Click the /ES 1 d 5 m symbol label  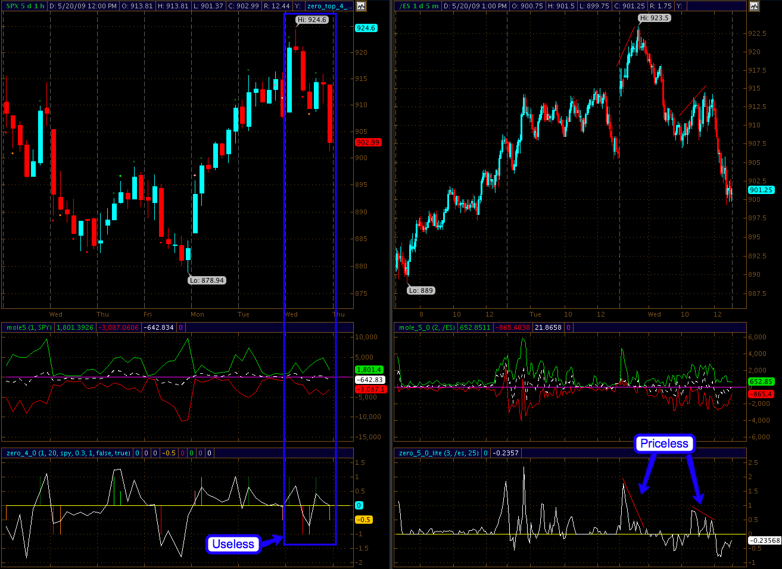[x=419, y=6]
